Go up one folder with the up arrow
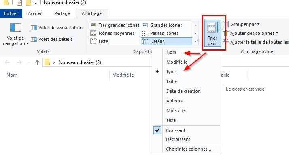This screenshot has width=289, height=164. (x=37, y=62)
